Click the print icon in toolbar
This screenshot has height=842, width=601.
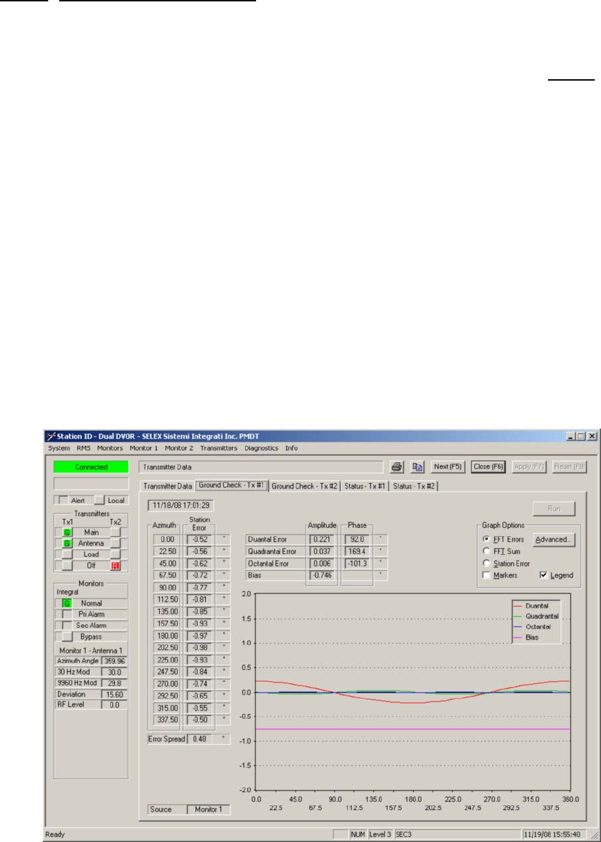click(x=397, y=466)
